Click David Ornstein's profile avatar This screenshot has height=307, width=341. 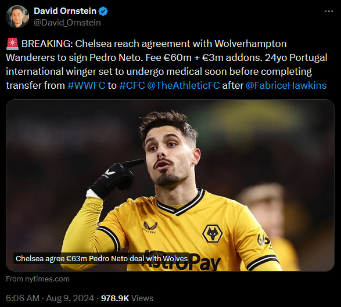17,17
